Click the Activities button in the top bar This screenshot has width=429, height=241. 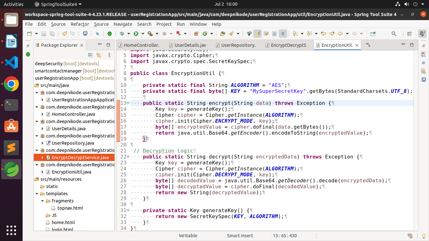(x=14, y=4)
